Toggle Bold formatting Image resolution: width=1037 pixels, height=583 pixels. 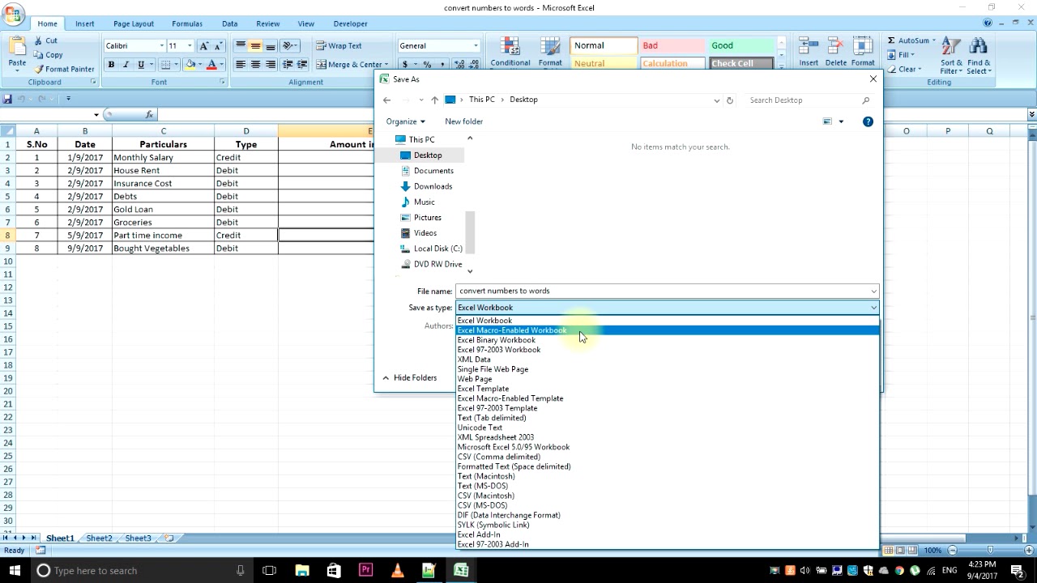click(x=111, y=65)
